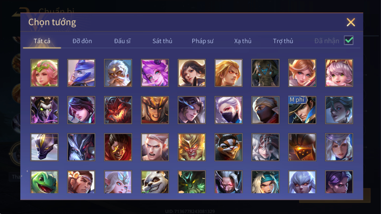
Task: Select the 'Tất cả' tab
Action: coord(42,41)
